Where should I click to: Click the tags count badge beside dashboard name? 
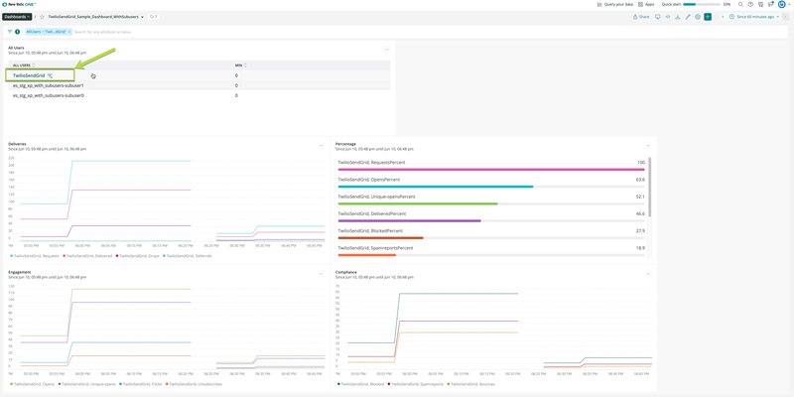pos(154,17)
